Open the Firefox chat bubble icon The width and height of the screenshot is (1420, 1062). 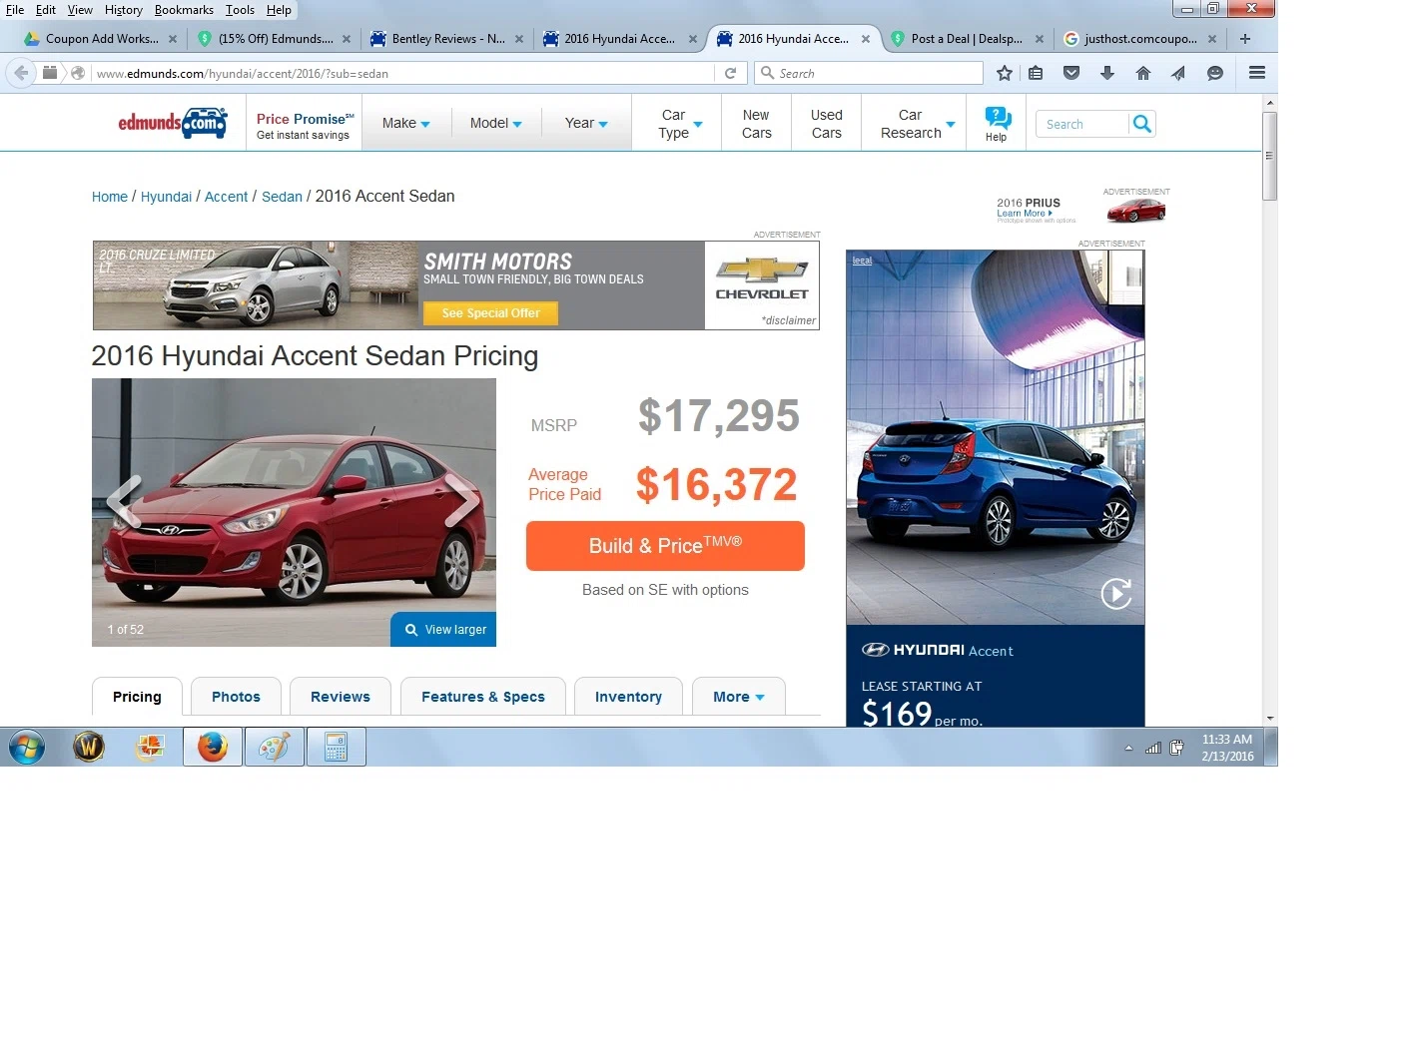pos(1215,73)
